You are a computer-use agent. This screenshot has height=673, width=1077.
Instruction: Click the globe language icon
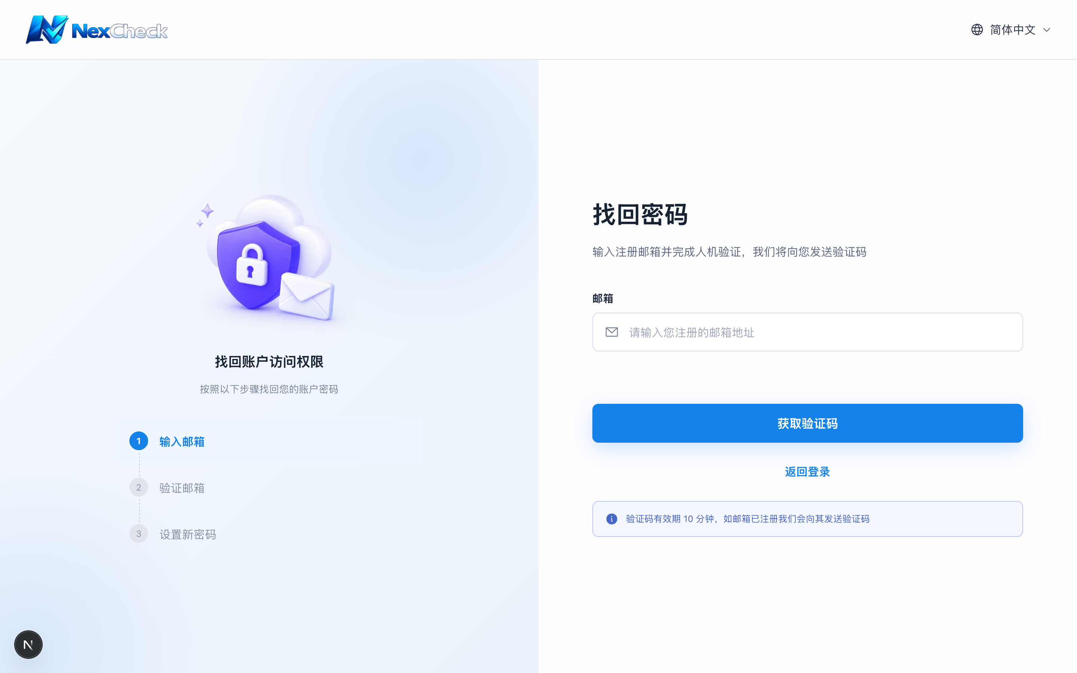[977, 30]
